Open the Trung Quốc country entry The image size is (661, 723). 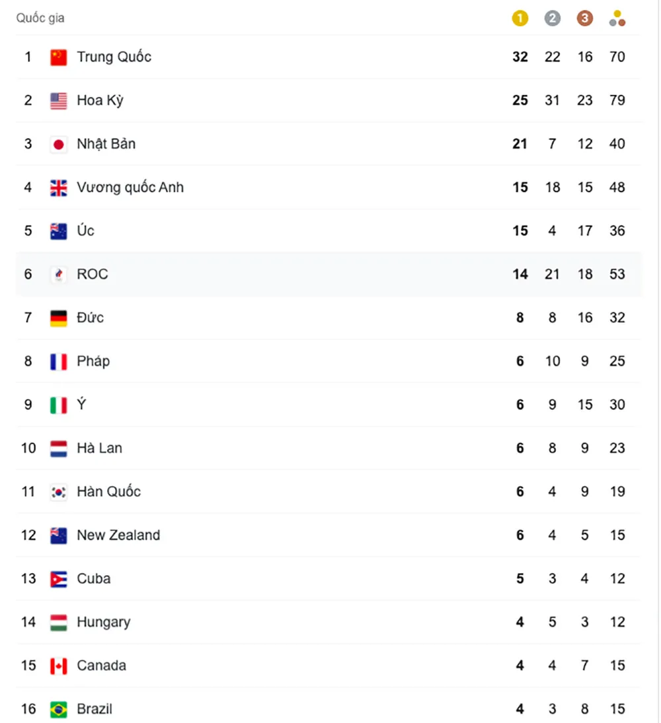point(114,57)
